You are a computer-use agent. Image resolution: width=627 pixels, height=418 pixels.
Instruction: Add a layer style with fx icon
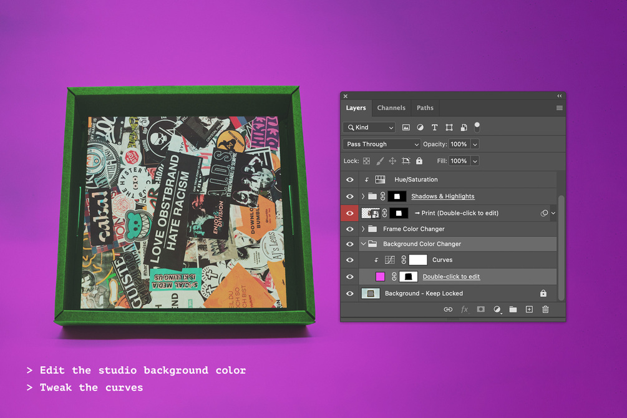click(464, 309)
